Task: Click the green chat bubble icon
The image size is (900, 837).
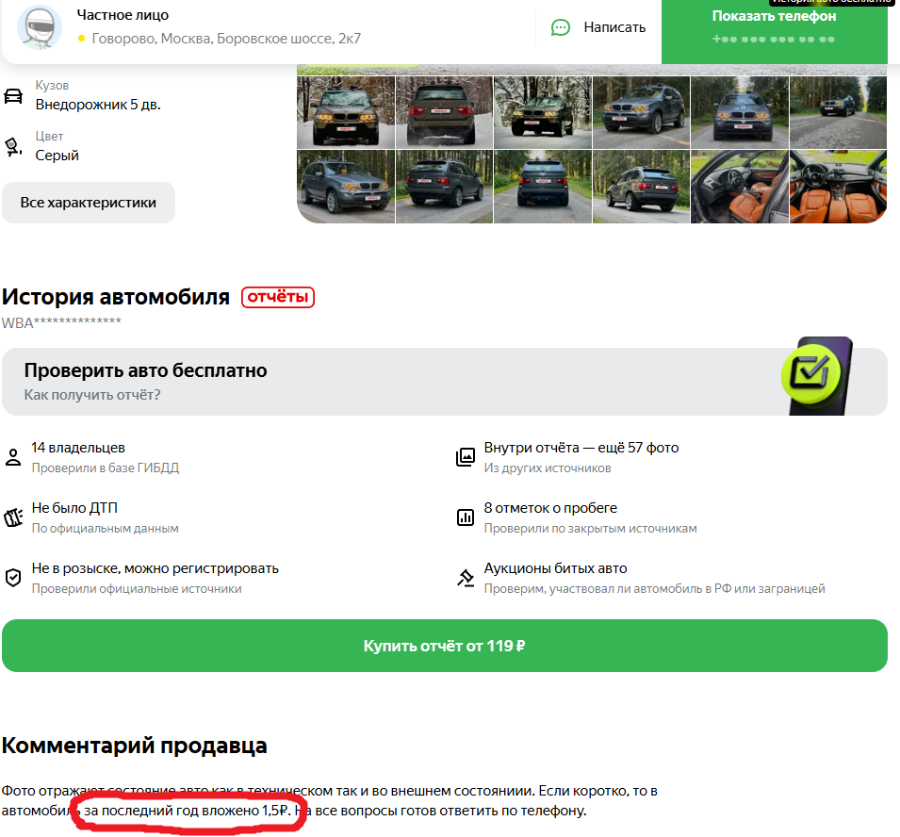Action: point(560,27)
